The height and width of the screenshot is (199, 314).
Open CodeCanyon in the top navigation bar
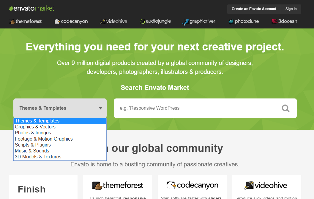(x=71, y=21)
